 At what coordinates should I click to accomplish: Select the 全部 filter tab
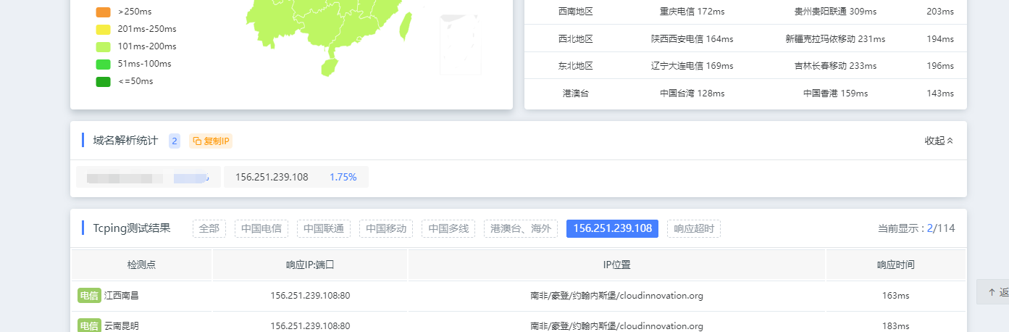(x=209, y=228)
